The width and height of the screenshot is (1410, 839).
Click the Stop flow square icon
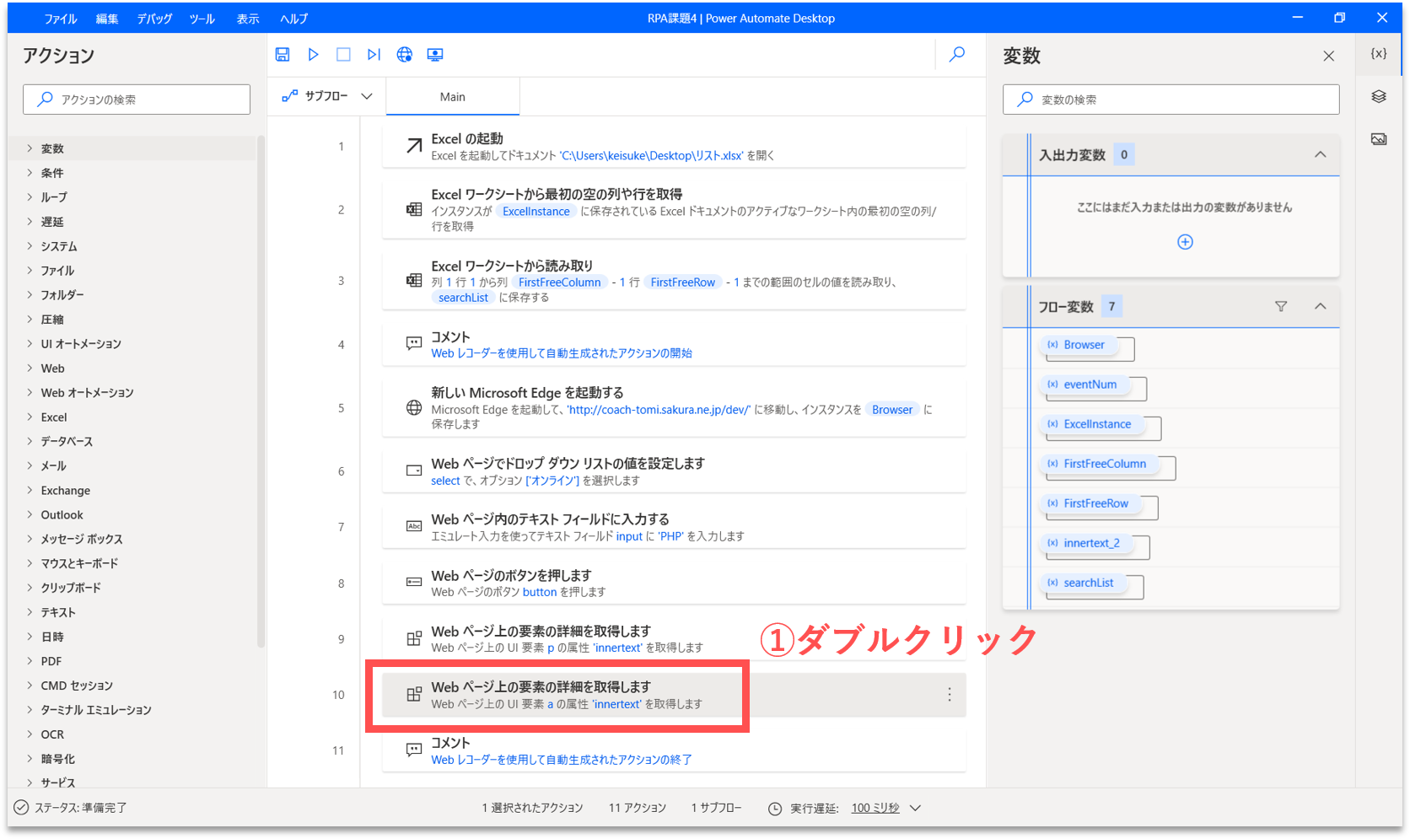coord(343,55)
